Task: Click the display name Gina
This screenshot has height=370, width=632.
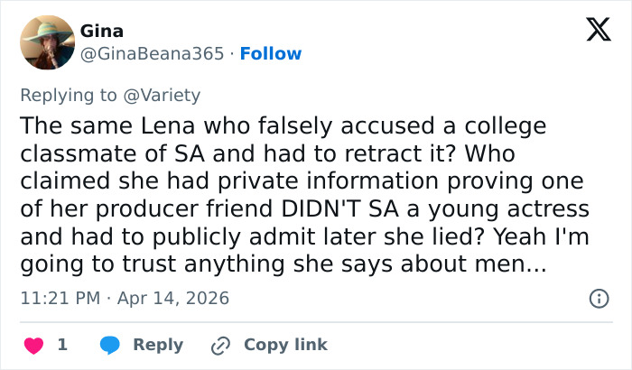Action: click(x=102, y=31)
